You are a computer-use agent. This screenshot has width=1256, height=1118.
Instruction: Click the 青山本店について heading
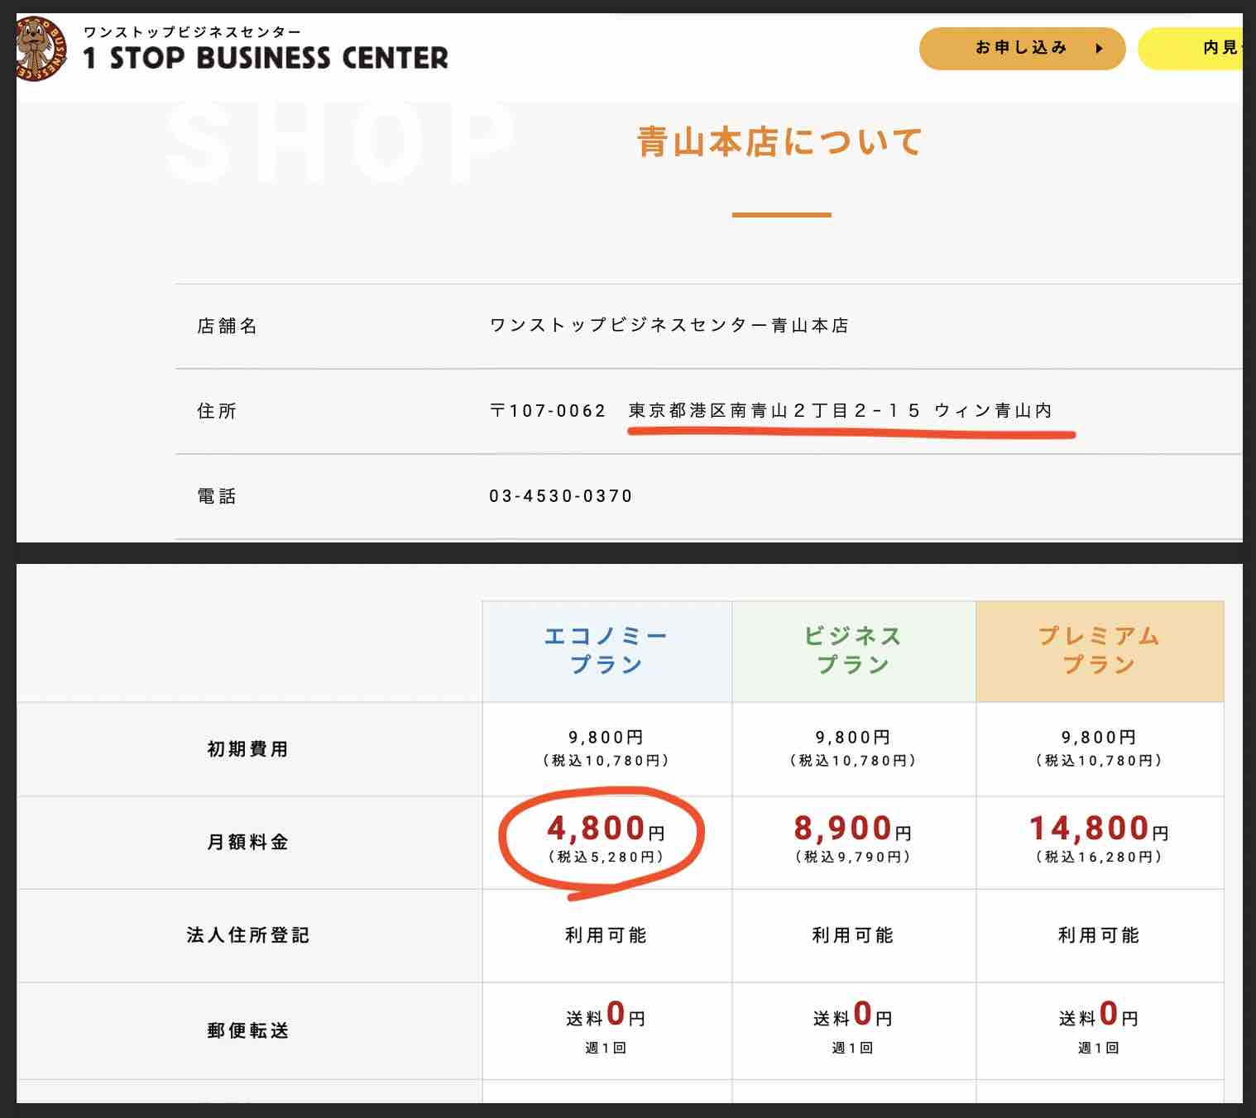coord(779,141)
